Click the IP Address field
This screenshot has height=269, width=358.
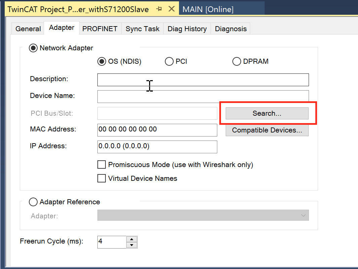(157, 147)
